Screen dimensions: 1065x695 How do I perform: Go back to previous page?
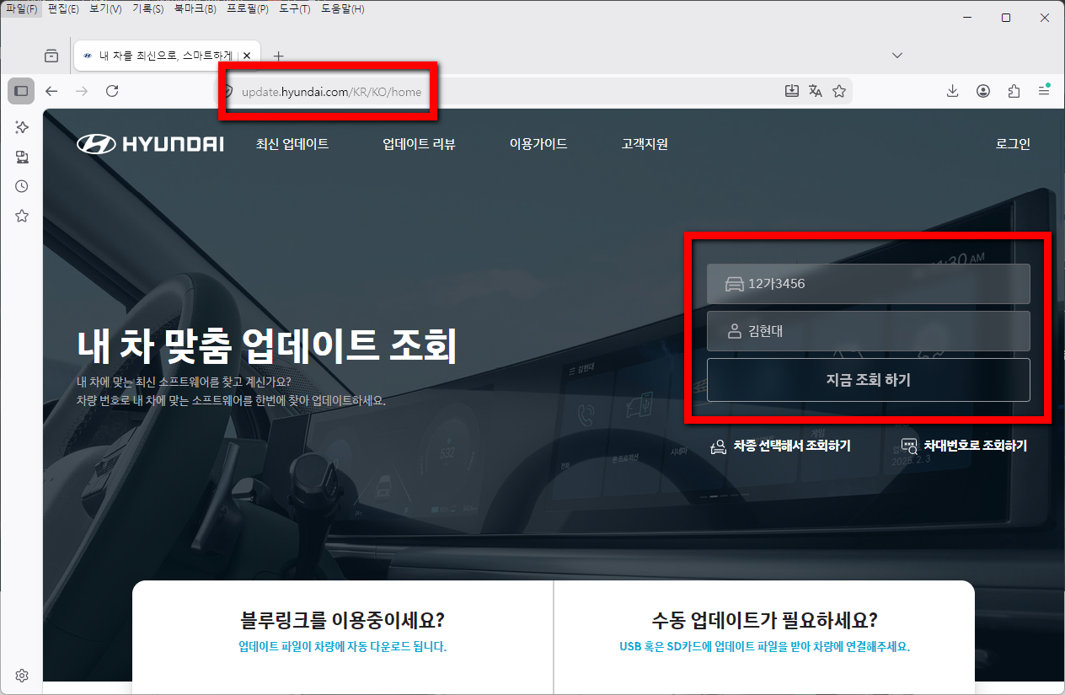[x=51, y=91]
